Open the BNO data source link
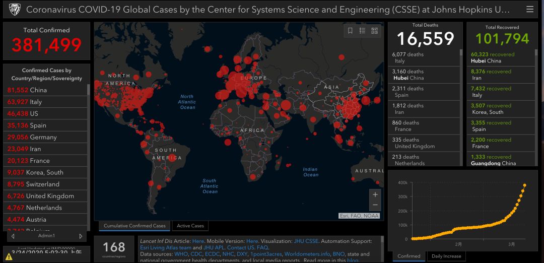 tap(338, 254)
